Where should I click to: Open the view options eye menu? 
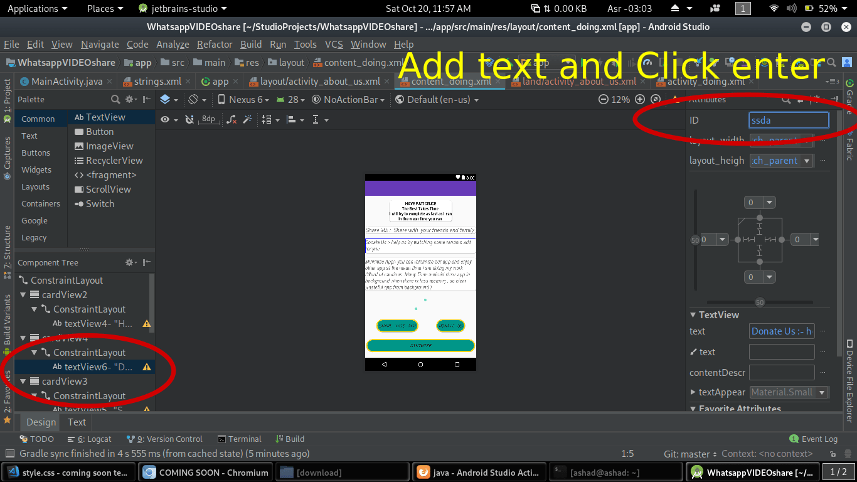(169, 119)
